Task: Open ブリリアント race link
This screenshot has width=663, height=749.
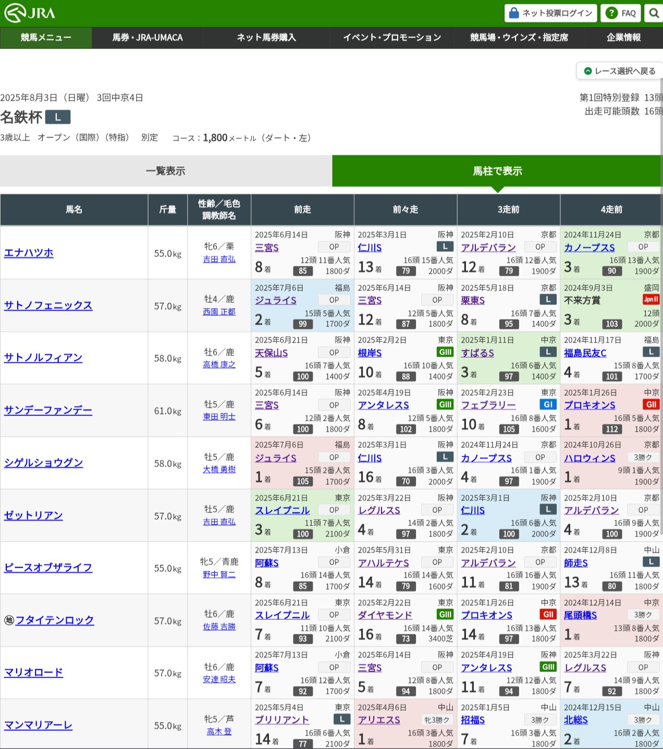Action: (282, 720)
